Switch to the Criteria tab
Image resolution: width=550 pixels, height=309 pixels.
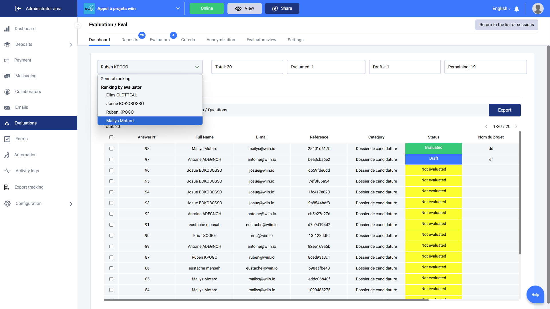coord(188,40)
